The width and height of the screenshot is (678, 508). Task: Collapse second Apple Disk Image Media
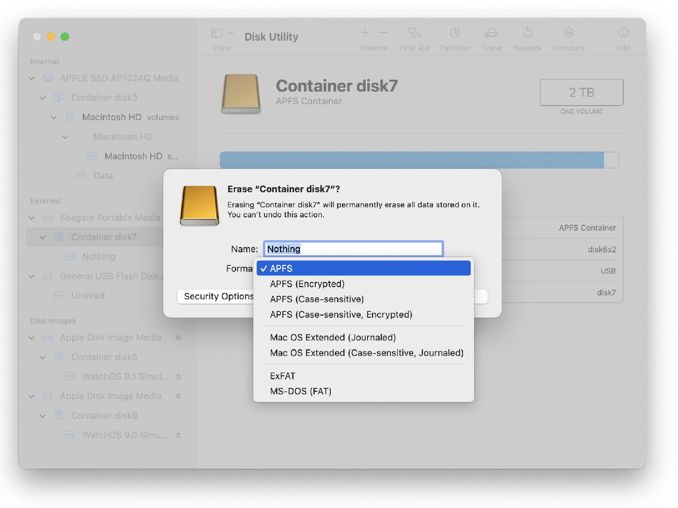31,397
